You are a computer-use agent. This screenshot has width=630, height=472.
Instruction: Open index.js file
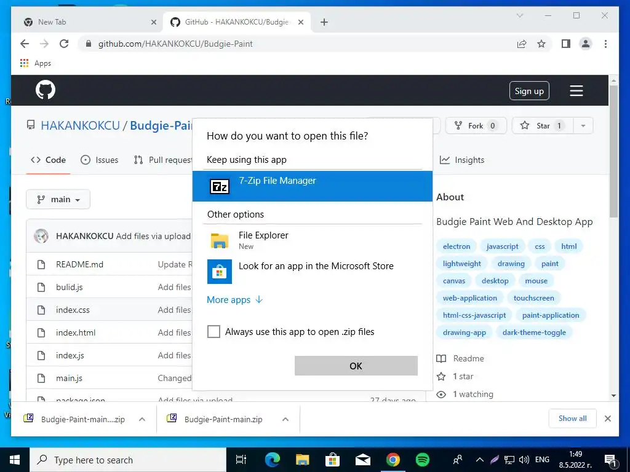(70, 356)
